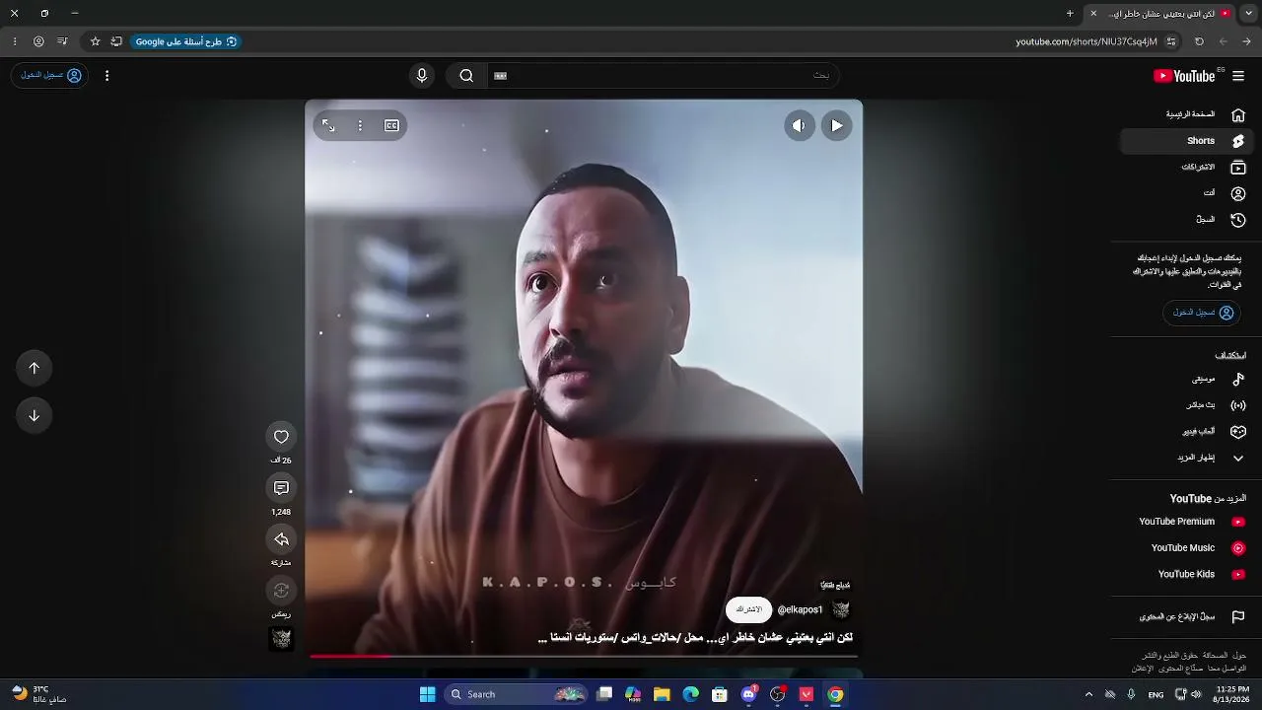This screenshot has height=710, width=1262.
Task: Open the on-screen keyboard in search box
Action: coord(500,76)
